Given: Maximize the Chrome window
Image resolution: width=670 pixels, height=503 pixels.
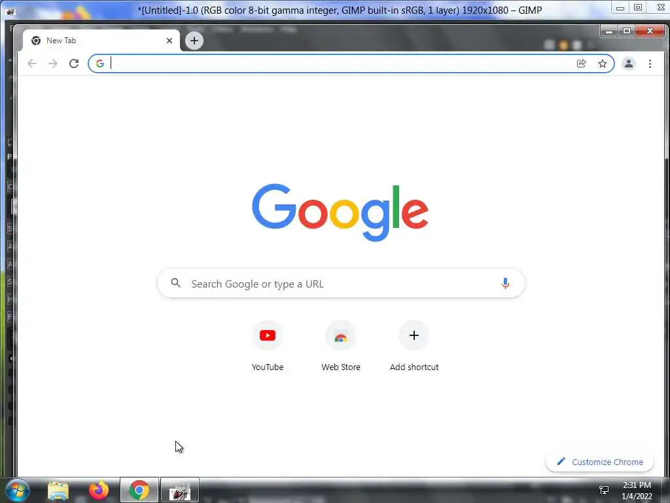Looking at the screenshot, I should (627, 31).
